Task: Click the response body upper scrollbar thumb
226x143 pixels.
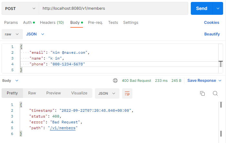Action: pyautogui.click(x=221, y=105)
